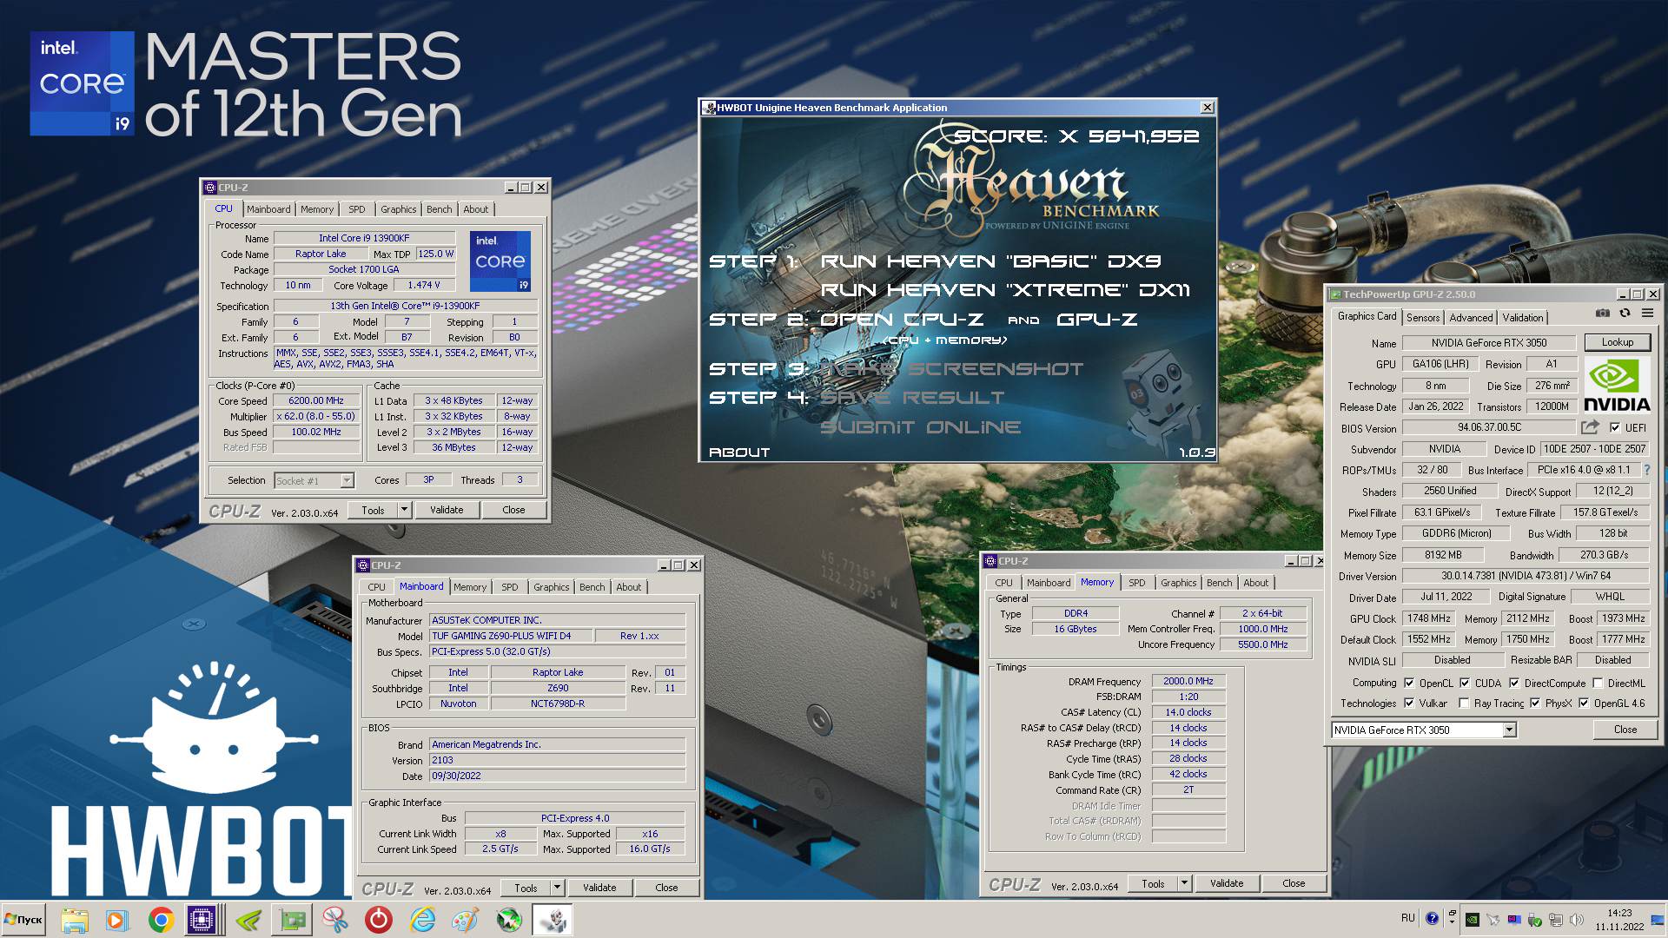Click the NVIDIA logo in GPU-Z
Viewport: 1668px width, 938px height.
click(x=1617, y=385)
